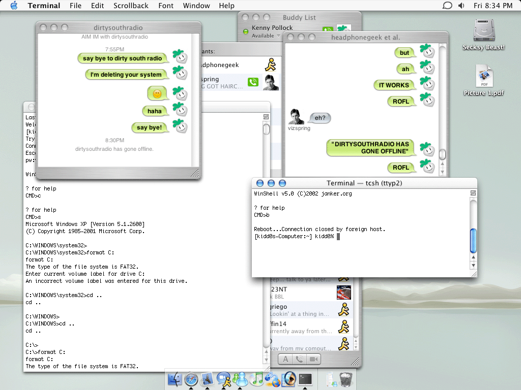Launch Safari from the Dock
Image resolution: width=521 pixels, height=390 pixels.
(191, 379)
